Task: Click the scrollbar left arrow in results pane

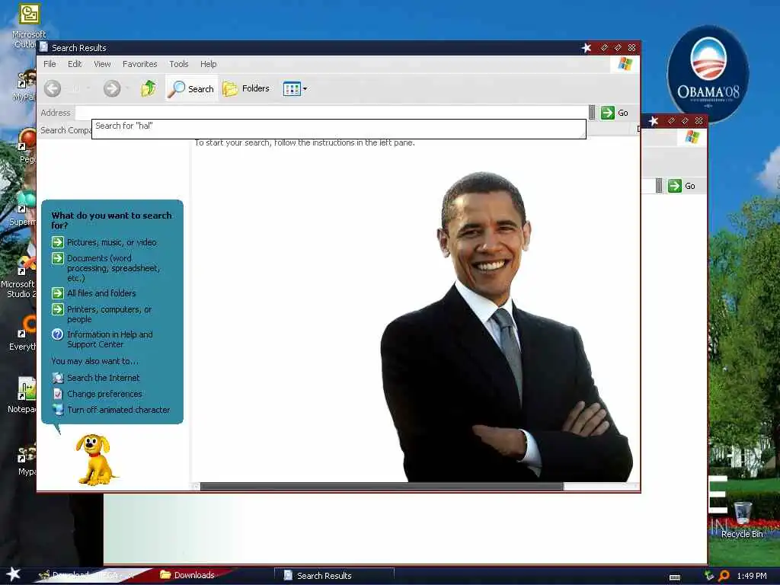Action: [196, 487]
